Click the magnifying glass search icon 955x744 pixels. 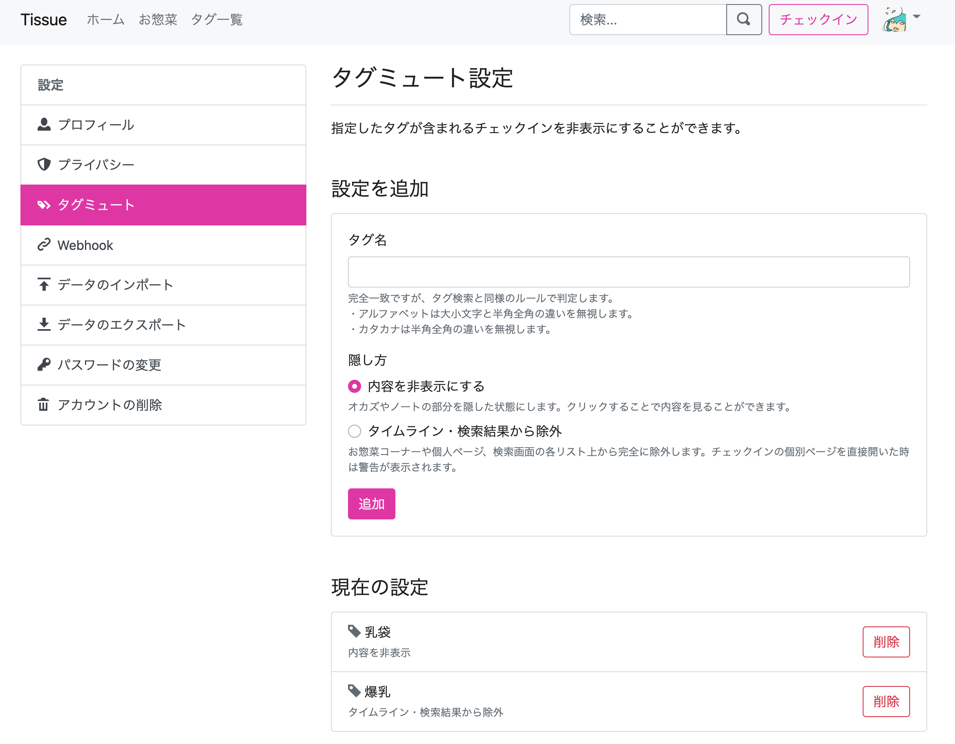click(743, 19)
